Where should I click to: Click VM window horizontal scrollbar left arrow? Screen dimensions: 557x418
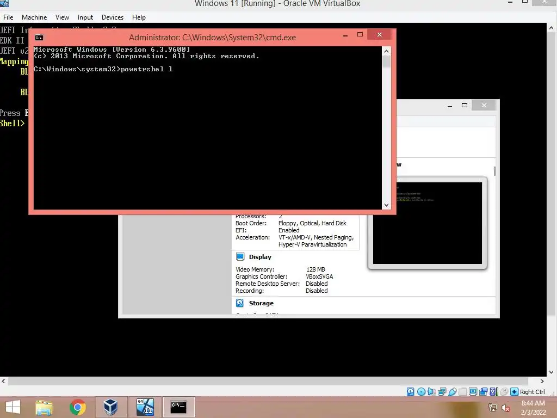pyautogui.click(x=4, y=381)
